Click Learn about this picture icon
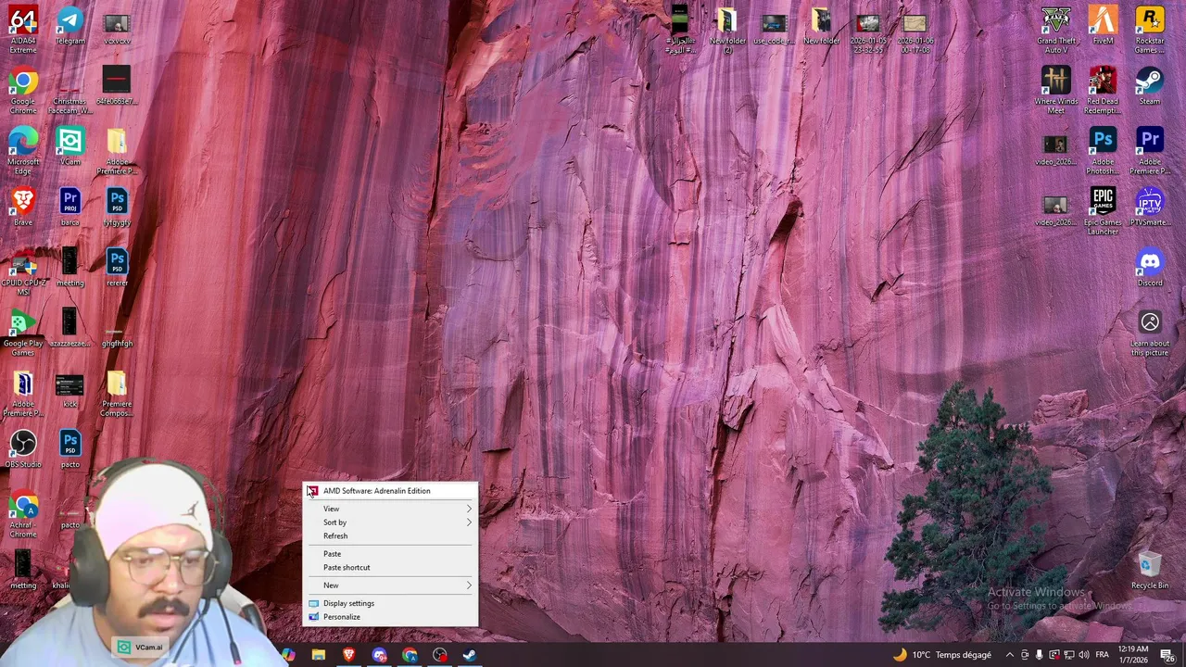The height and width of the screenshot is (667, 1186). tap(1150, 333)
